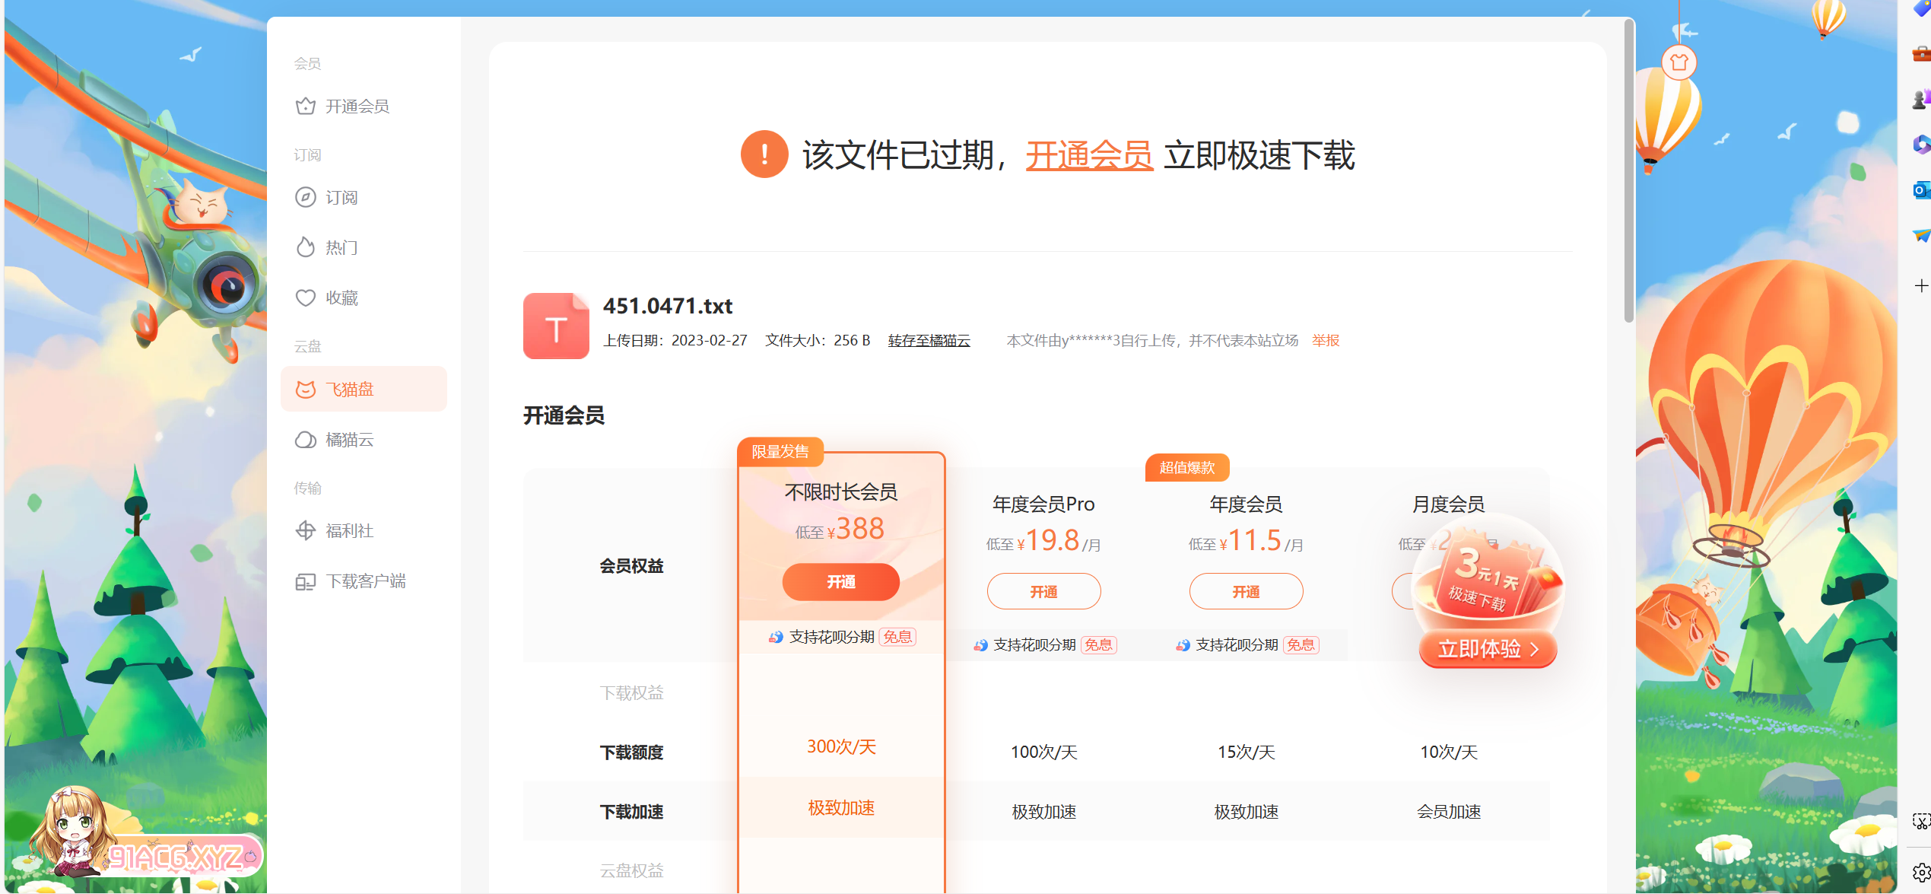1931x894 pixels.
Task: Click 开通 under 年度会员 plan
Action: [x=1245, y=592]
